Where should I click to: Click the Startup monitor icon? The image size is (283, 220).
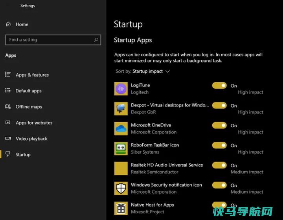pyautogui.click(x=8, y=154)
